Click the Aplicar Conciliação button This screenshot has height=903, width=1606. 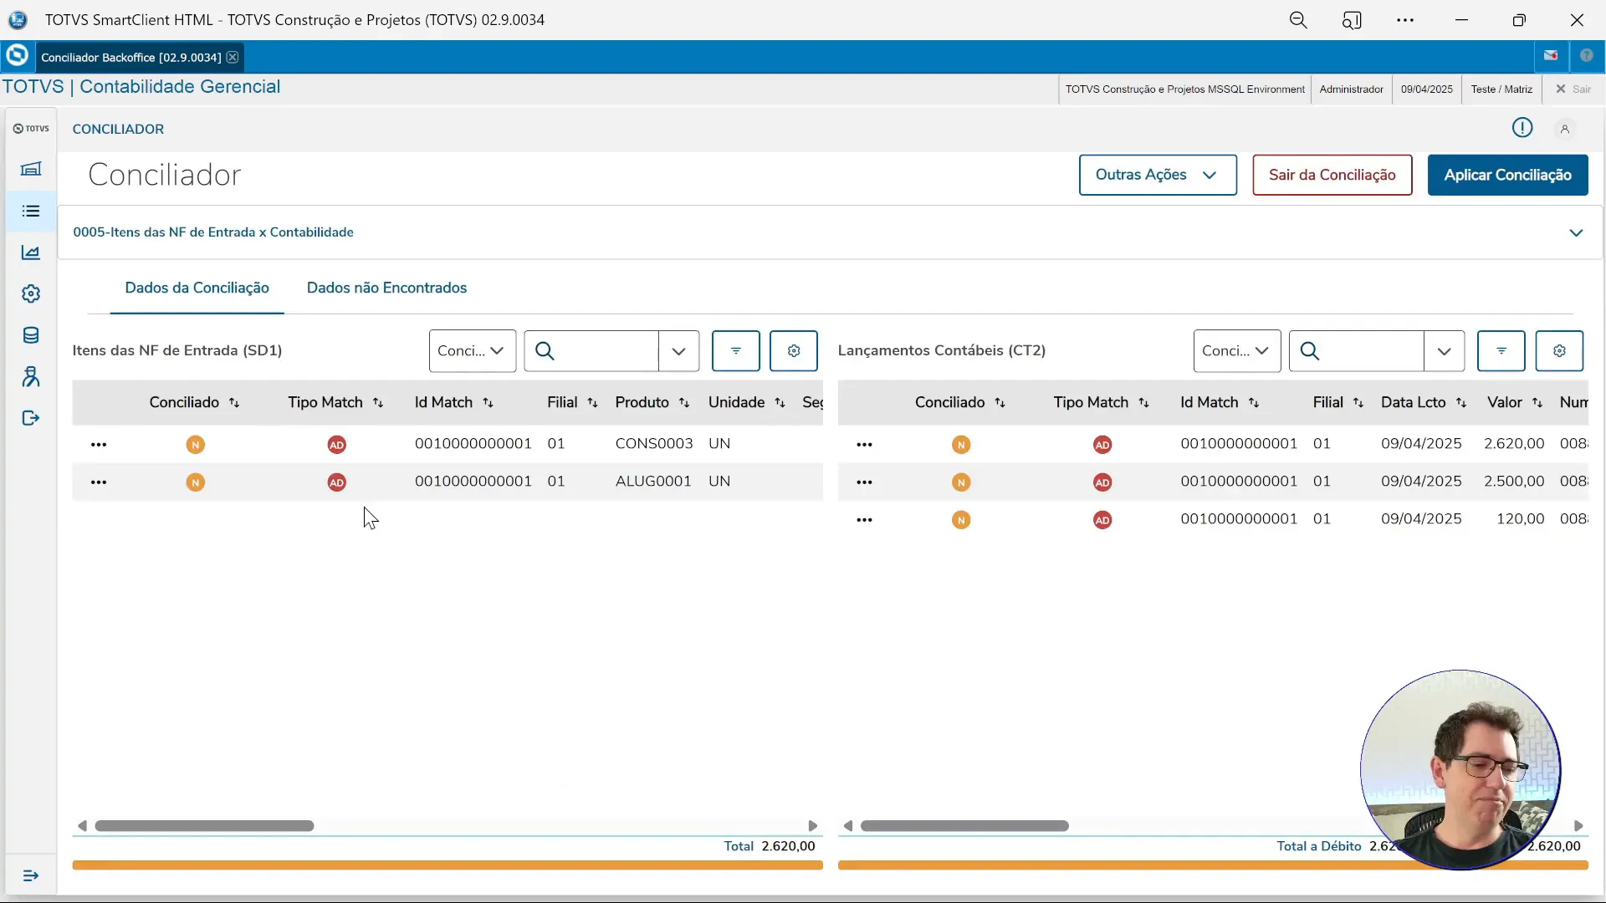coord(1507,175)
